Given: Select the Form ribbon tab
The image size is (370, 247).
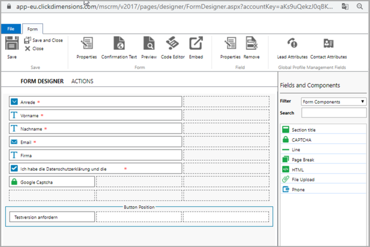Looking at the screenshot, I should 32,29.
